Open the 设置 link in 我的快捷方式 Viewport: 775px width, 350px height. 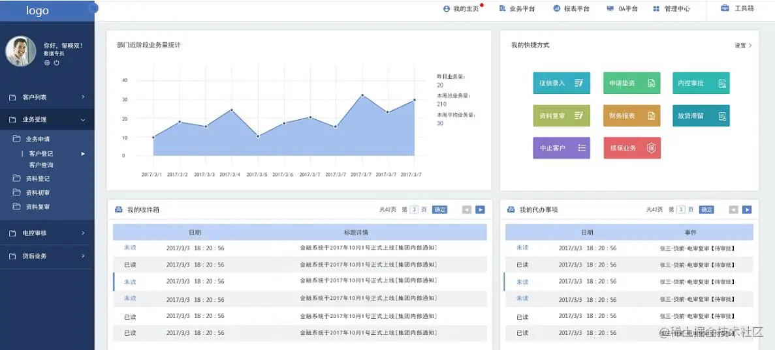pyautogui.click(x=743, y=46)
